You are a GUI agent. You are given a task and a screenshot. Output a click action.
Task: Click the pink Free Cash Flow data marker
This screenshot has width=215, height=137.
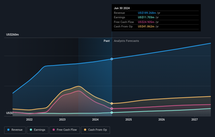112,109
